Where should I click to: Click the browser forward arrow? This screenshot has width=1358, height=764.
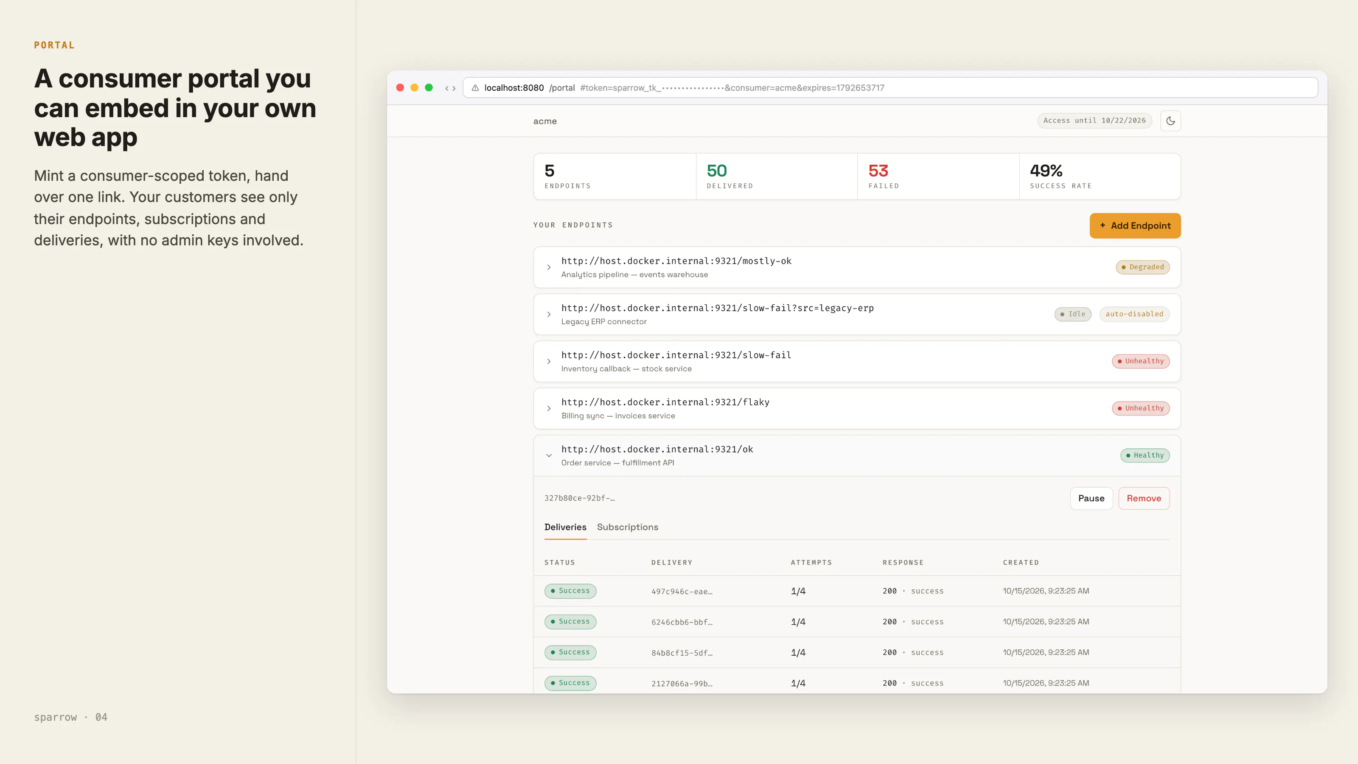click(x=454, y=88)
